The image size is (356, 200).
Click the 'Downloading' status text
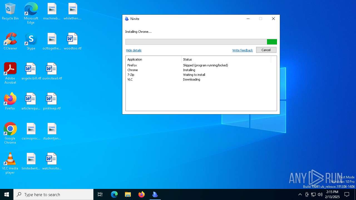[192, 79]
